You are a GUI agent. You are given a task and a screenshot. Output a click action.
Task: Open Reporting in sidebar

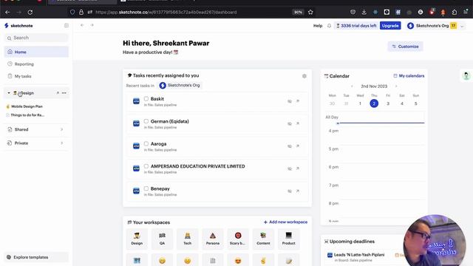36,64
